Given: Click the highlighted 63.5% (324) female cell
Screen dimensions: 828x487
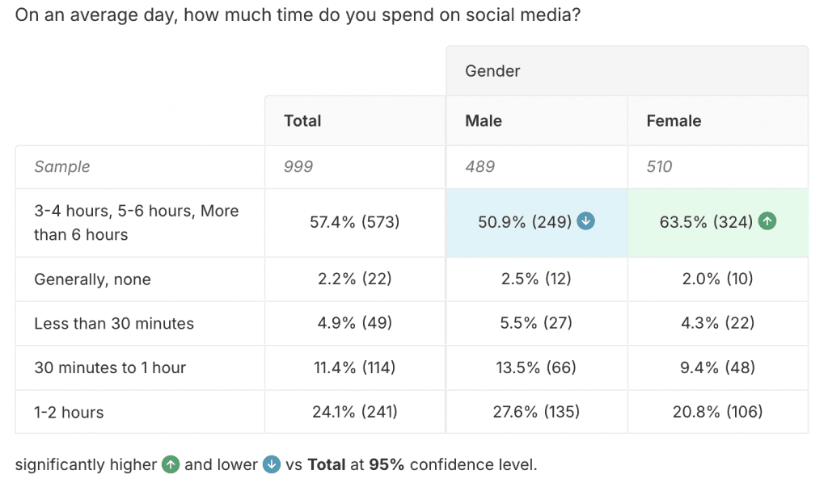Looking at the screenshot, I should coord(706,222).
